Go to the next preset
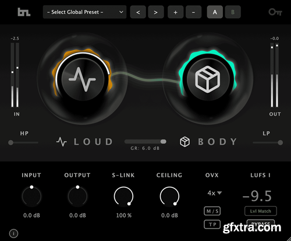This screenshot has width=291, height=241. (156, 12)
